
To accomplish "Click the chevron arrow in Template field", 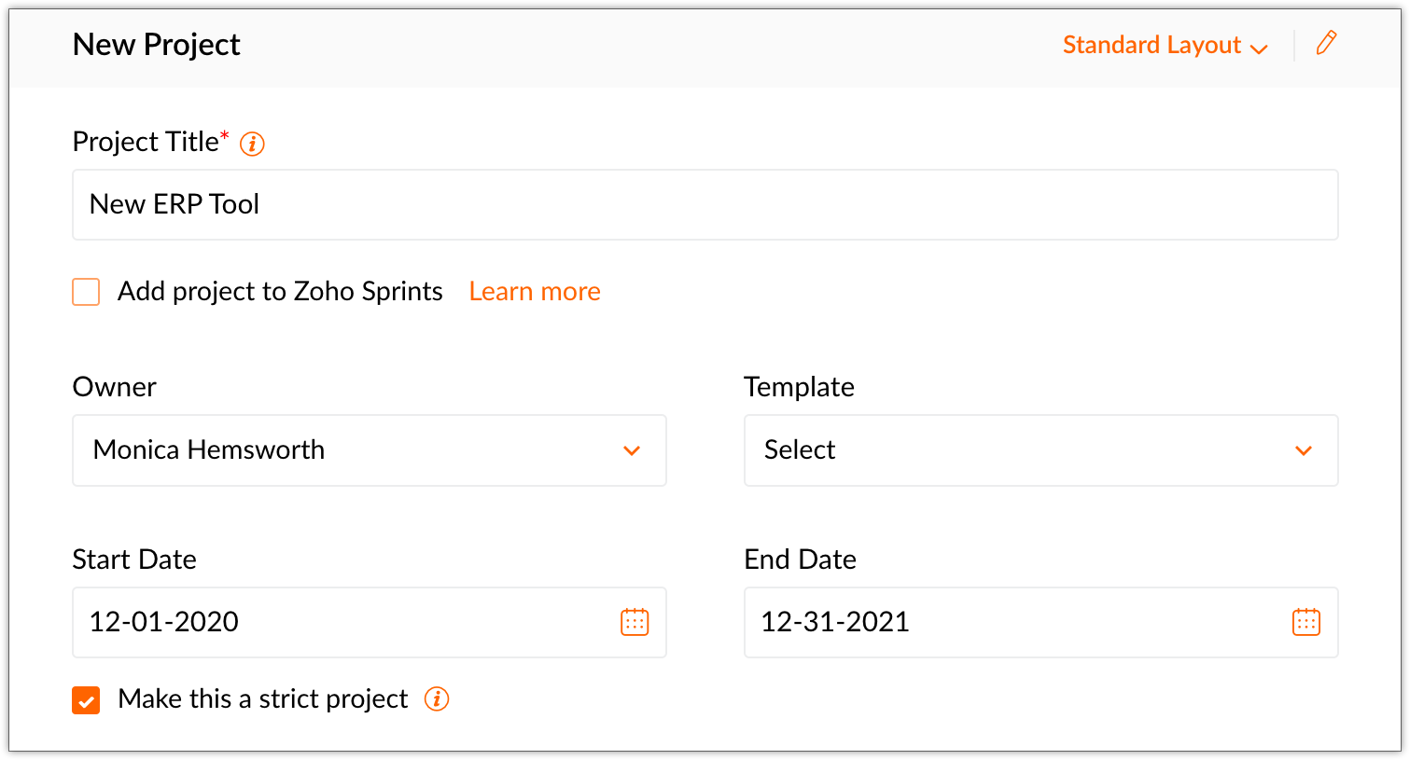I will 1304,450.
